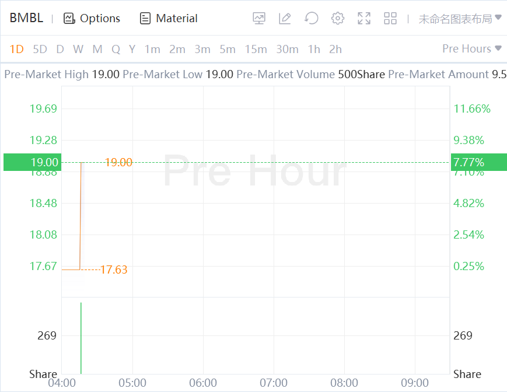Expand the 未命名图表布局 layout dropdown

coord(460,19)
